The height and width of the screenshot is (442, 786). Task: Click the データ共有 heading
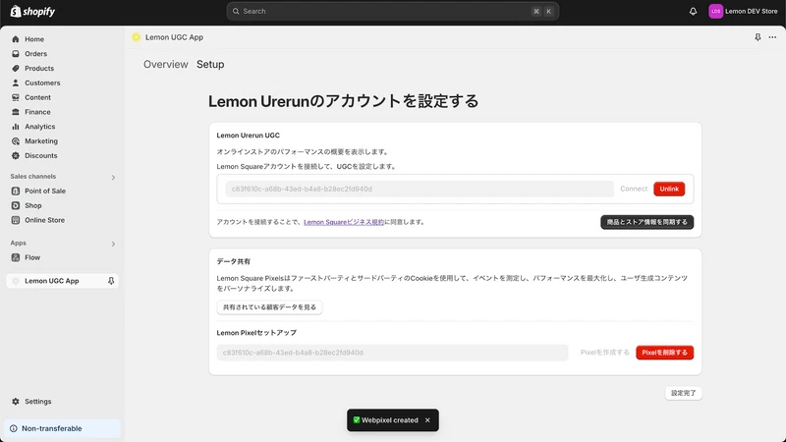point(233,261)
